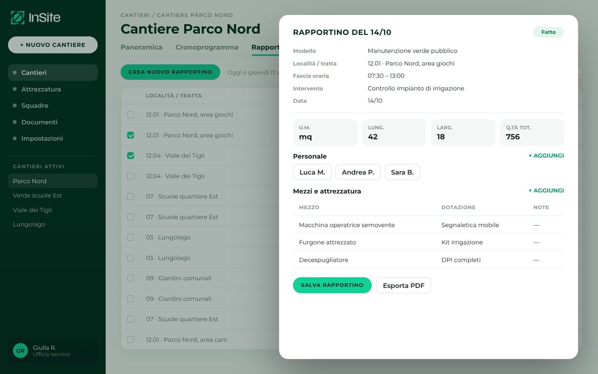Click the Q.tà tot. 756 field
Viewport: 598px width, 374px height.
coord(532,133)
